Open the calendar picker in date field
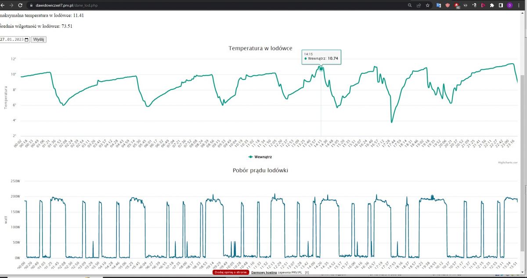 coord(27,40)
